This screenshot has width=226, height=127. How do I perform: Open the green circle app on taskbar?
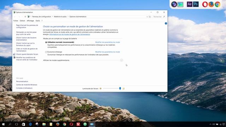tap(85, 124)
